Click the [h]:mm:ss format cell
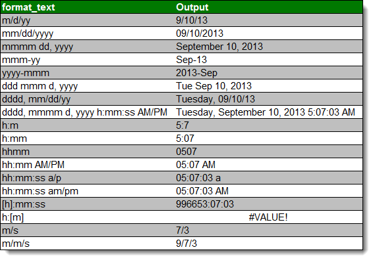Image resolution: width=373 pixels, height=260 pixels. pyautogui.click(x=88, y=204)
